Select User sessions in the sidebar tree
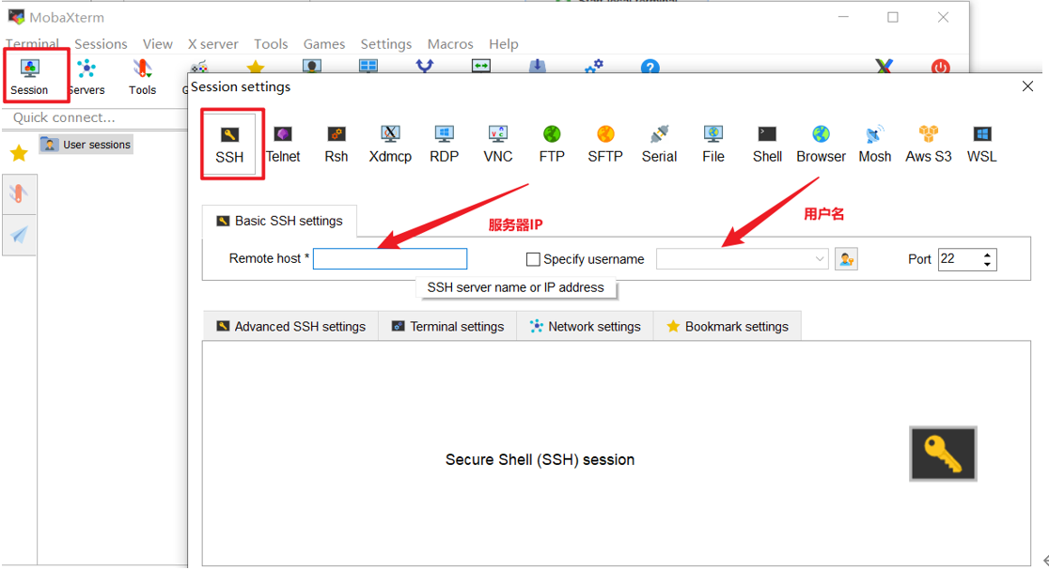This screenshot has width=1049, height=570. (x=86, y=145)
